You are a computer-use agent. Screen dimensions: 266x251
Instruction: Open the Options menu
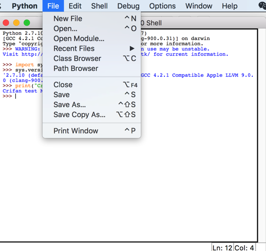click(x=162, y=6)
